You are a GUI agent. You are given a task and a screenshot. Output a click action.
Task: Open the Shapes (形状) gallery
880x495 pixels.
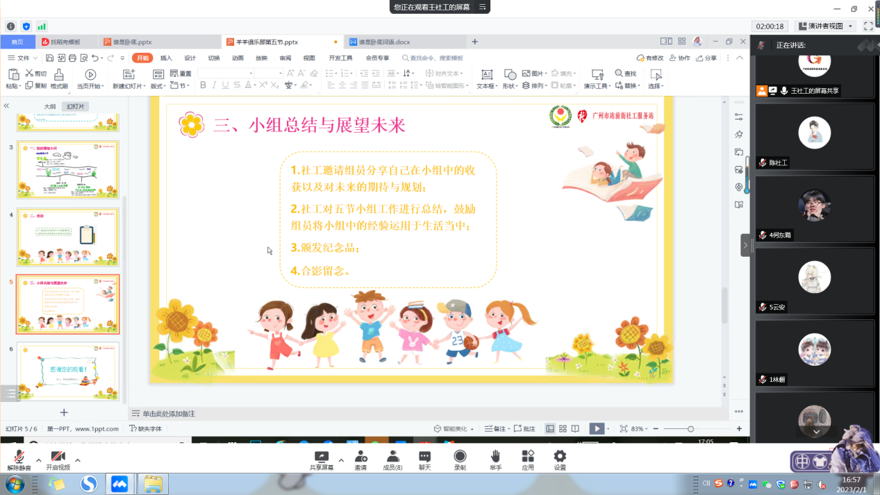coord(510,79)
